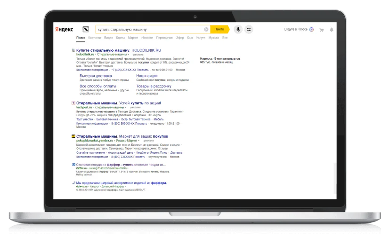Open the 'Скачайте приложение' quick link
Viewport: 390px width, 237px height.
click(x=90, y=153)
